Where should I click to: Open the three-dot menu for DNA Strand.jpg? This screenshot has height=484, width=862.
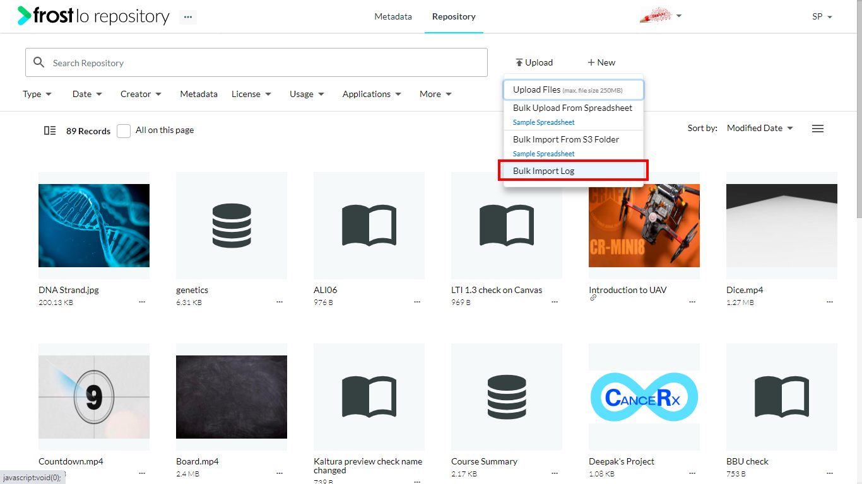click(142, 302)
